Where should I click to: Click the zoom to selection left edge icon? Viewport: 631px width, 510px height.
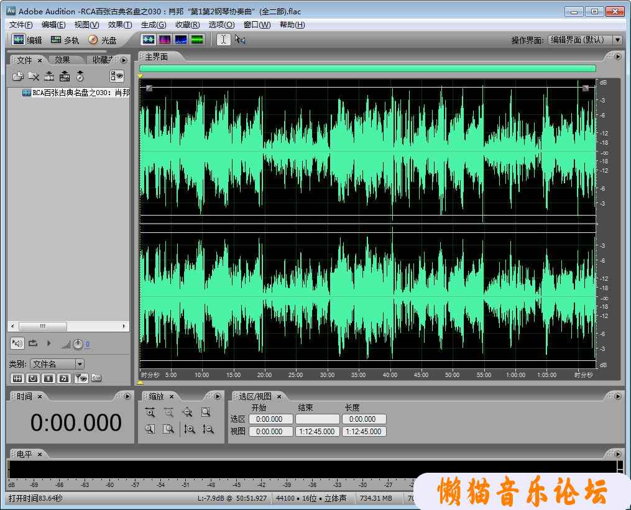point(150,429)
